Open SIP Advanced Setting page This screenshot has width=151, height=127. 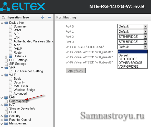28,71
